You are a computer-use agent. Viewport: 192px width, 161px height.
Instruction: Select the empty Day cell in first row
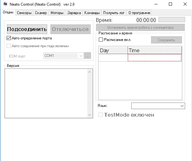pyautogui.click(x=113, y=58)
